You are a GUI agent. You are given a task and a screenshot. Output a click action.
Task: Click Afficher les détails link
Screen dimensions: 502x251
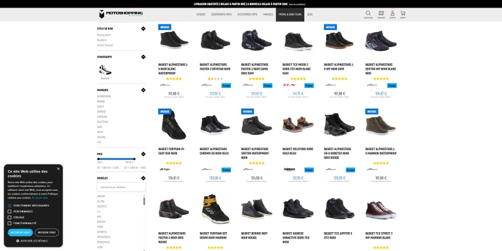click(x=34, y=241)
